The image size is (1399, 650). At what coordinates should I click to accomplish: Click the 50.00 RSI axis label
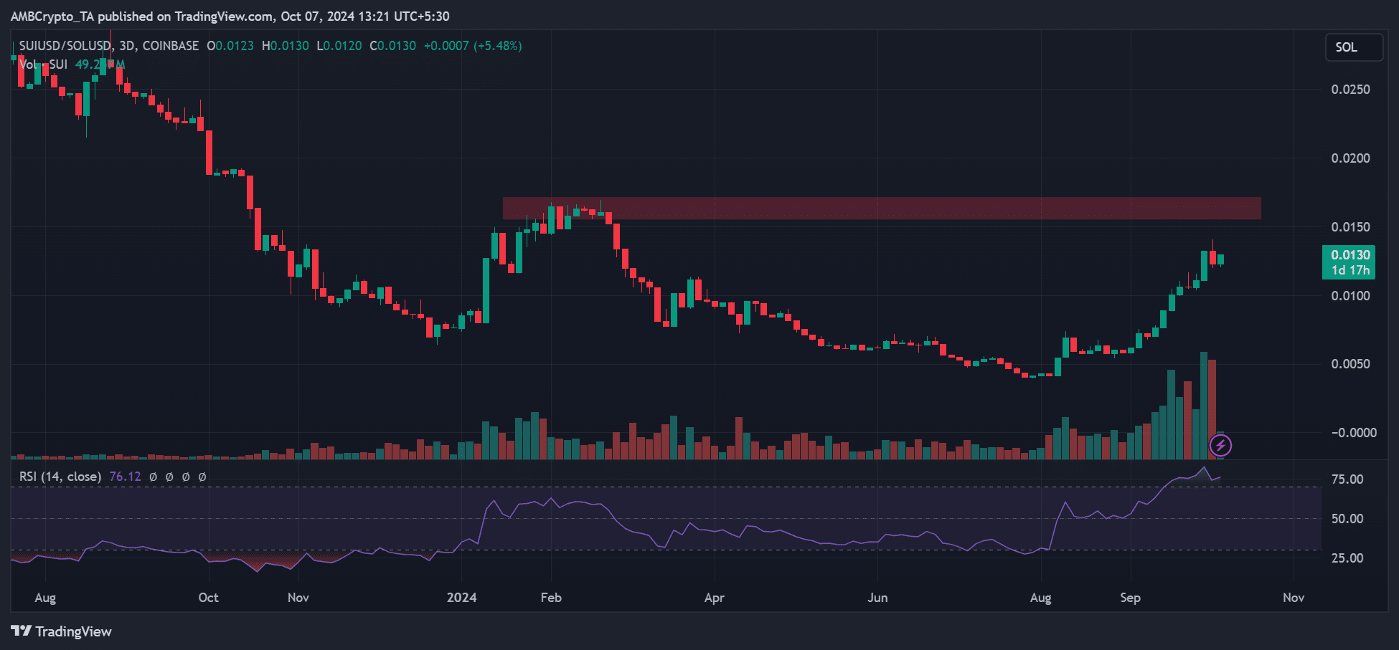click(1347, 519)
